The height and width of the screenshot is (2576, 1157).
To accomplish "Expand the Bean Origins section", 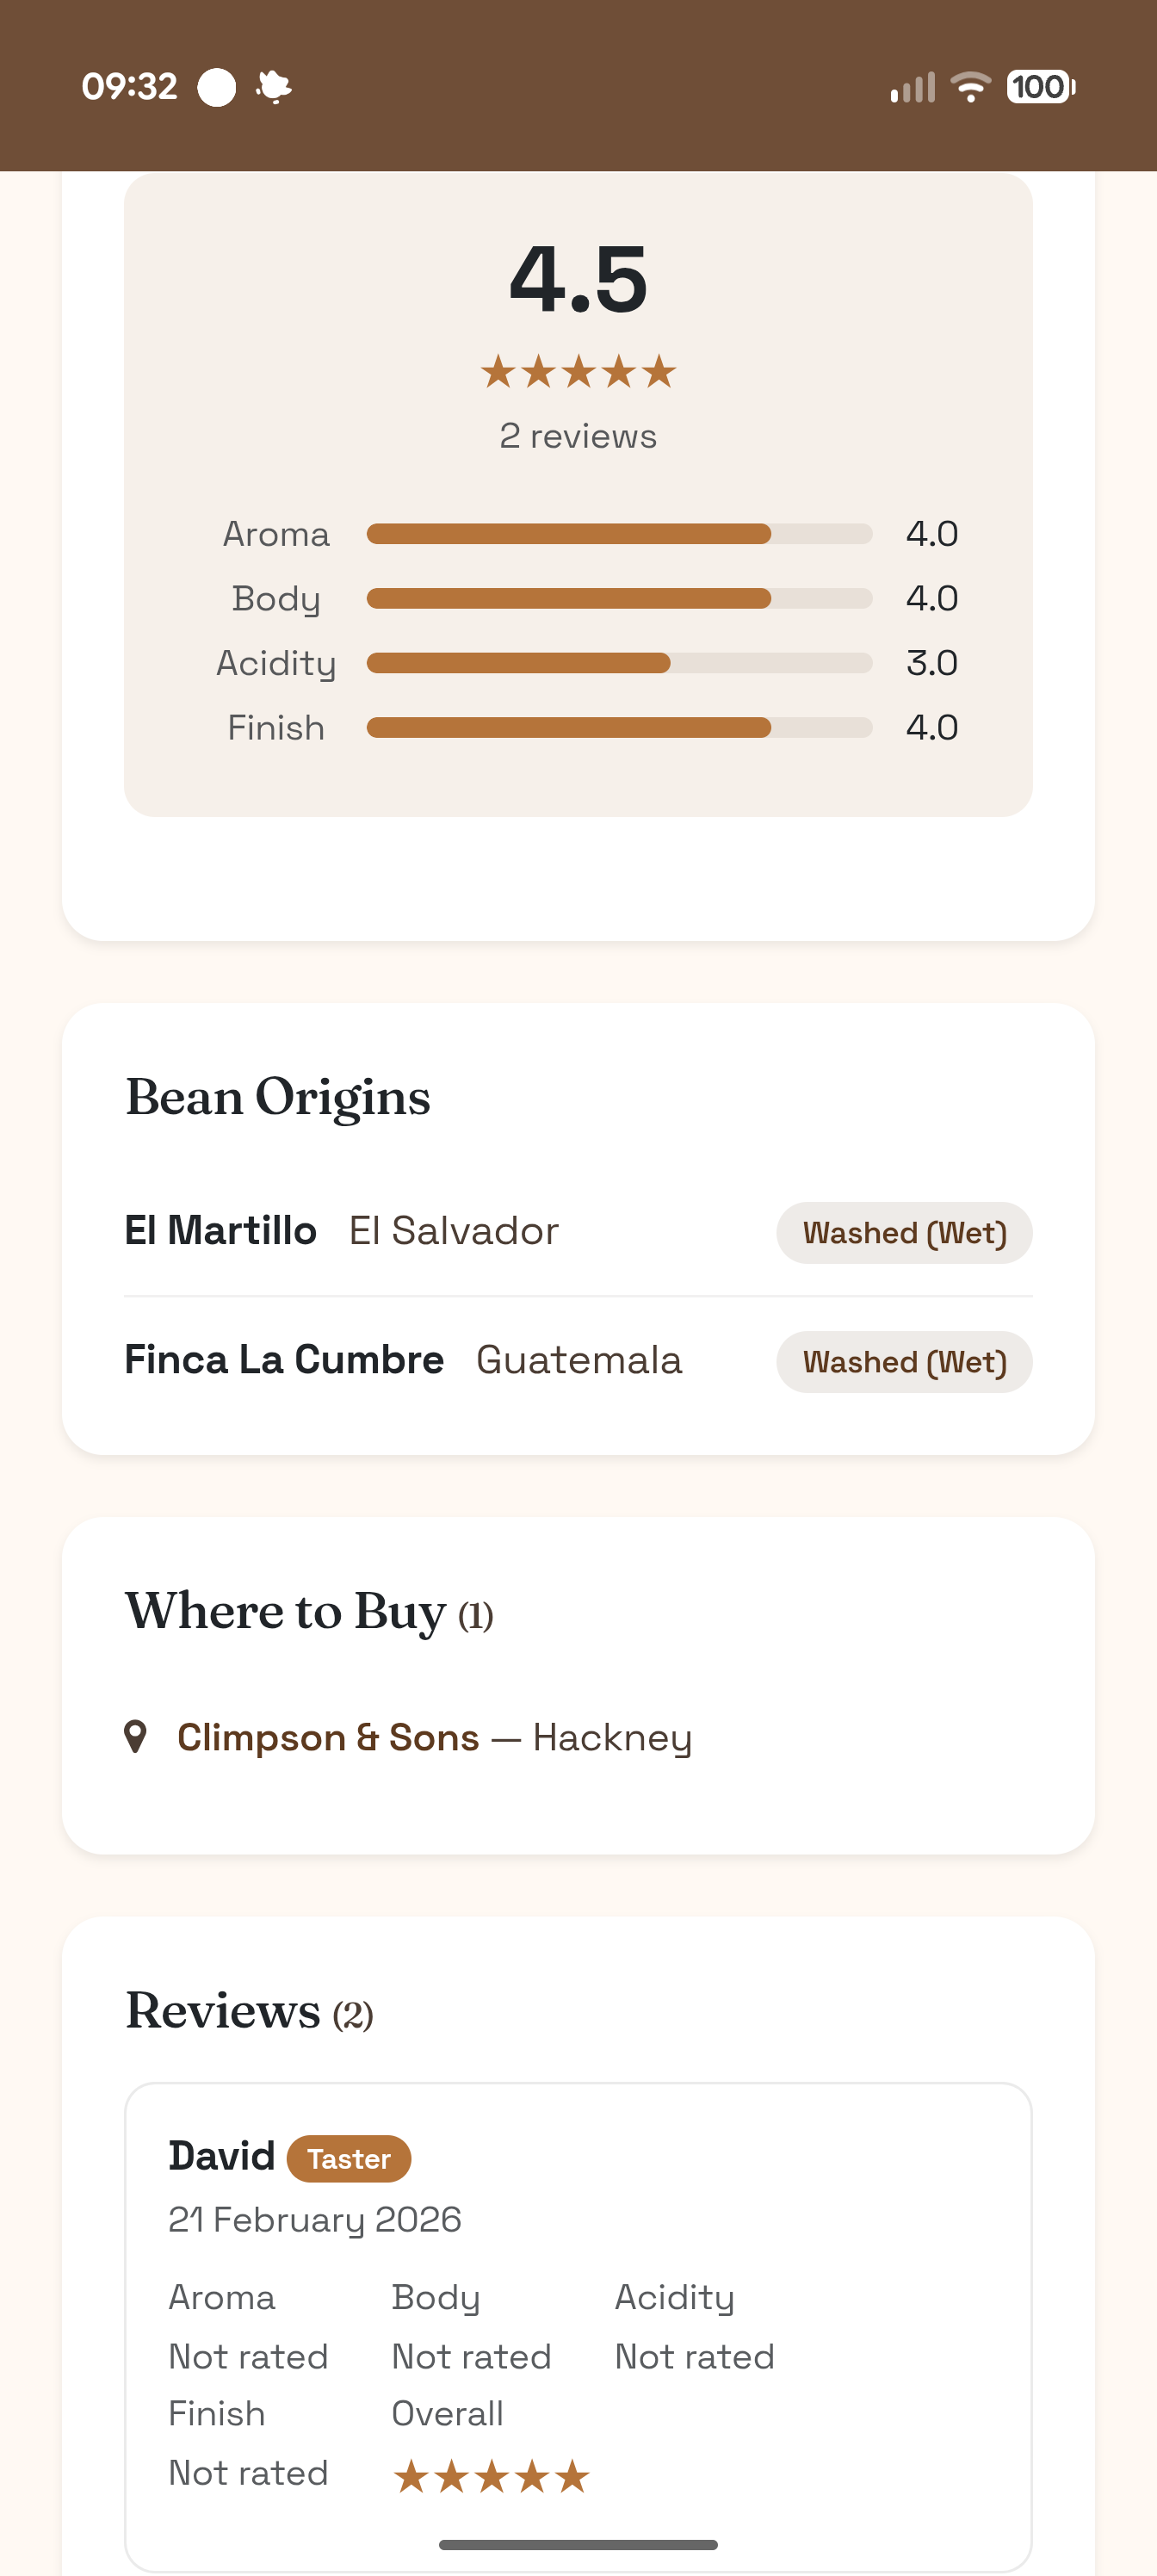I will pos(278,1097).
